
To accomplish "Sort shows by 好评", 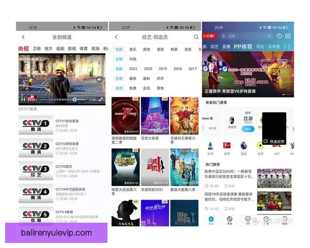I will 160,79.
